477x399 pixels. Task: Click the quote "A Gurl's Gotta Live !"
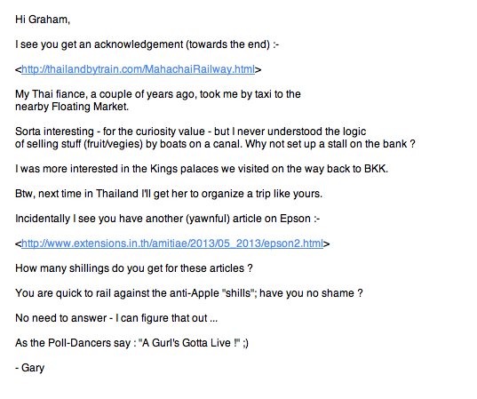[x=189, y=343]
